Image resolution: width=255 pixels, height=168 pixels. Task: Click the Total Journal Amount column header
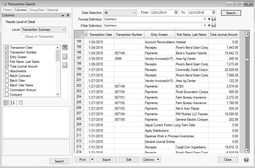(x=223, y=35)
